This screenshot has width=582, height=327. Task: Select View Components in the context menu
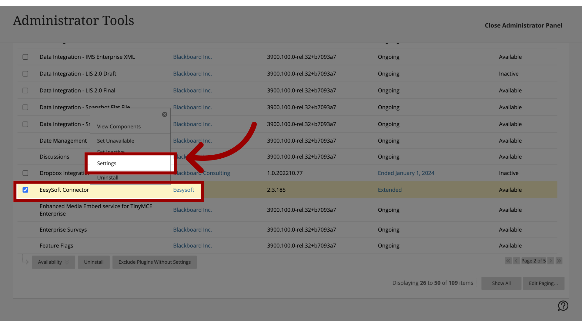(119, 127)
